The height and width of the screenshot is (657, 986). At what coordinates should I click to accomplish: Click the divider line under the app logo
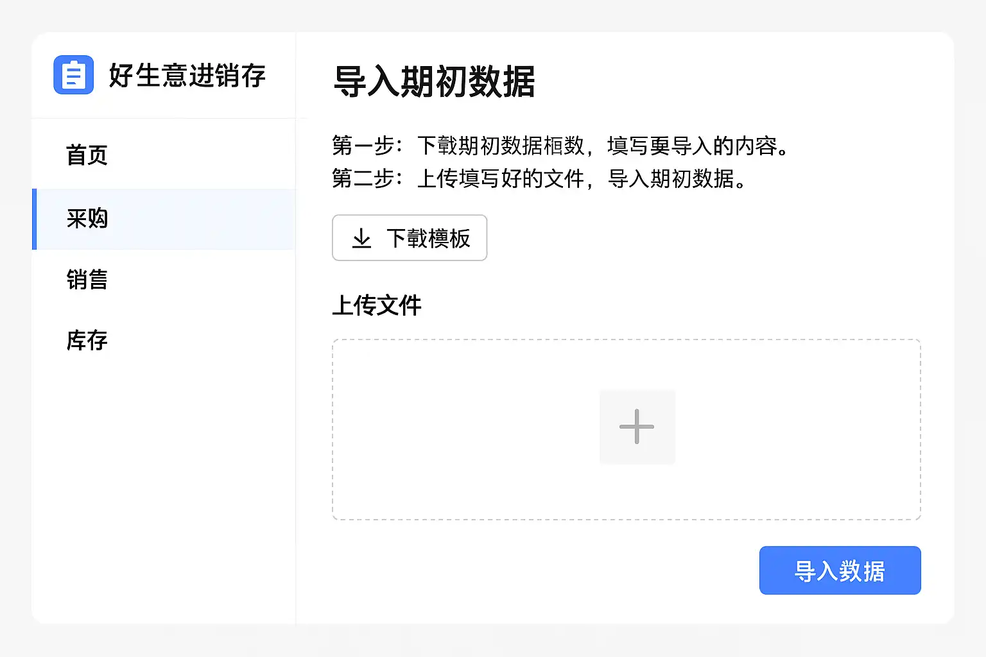(x=164, y=119)
